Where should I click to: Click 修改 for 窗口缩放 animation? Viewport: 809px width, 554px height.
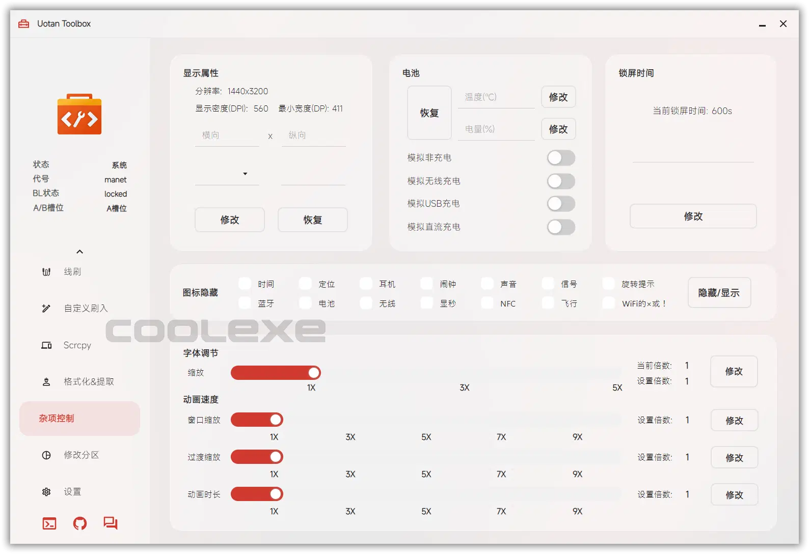tap(735, 421)
